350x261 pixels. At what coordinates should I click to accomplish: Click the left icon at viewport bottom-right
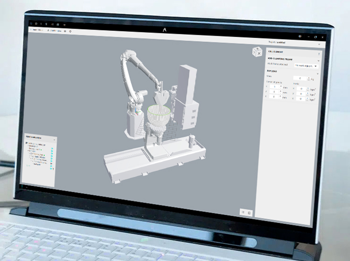[243, 212]
